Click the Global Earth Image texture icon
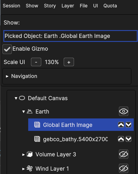The image size is (138, 174). tap(37, 125)
